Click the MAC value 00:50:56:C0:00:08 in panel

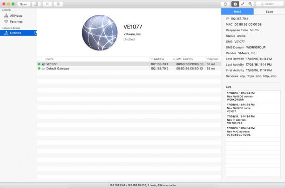point(248,24)
